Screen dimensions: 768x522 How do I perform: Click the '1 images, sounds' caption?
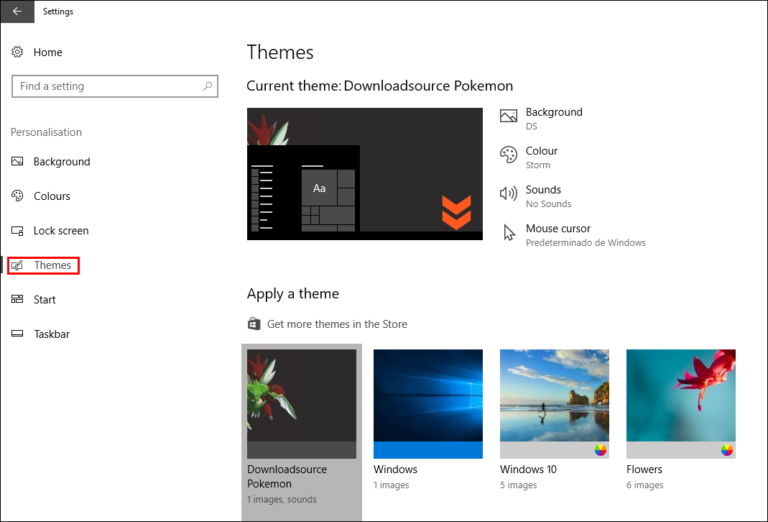tap(282, 500)
